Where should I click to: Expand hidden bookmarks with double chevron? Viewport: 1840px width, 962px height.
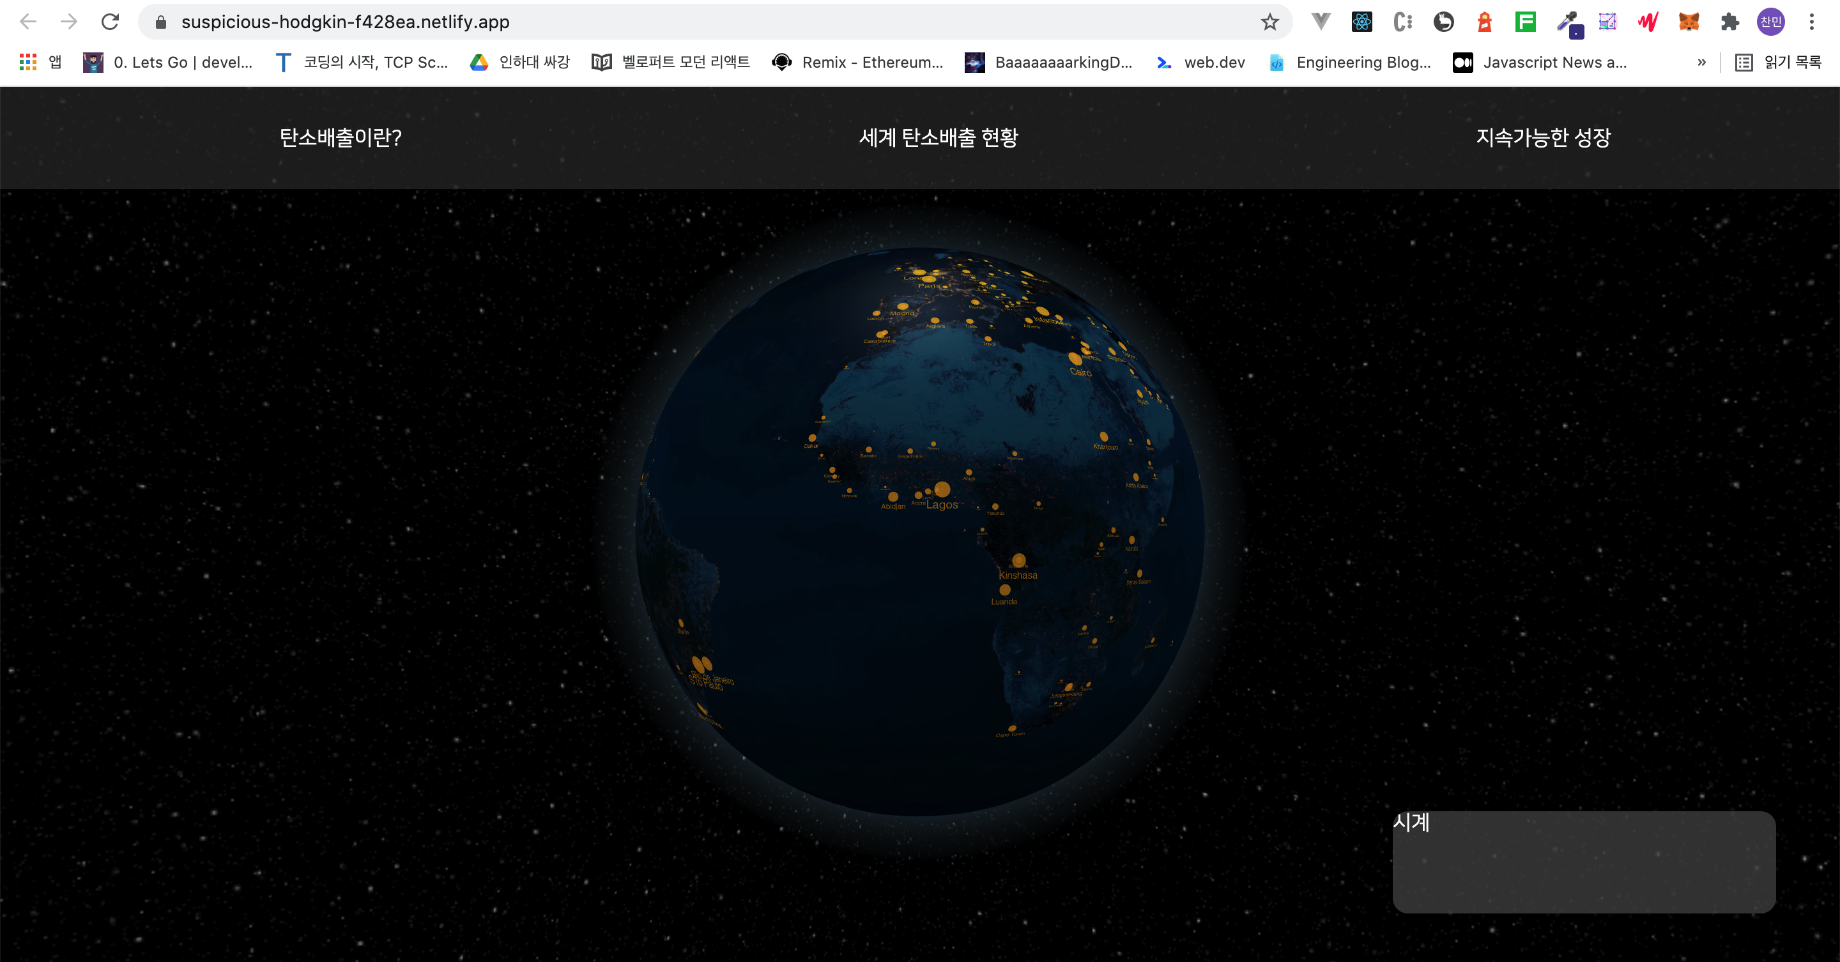[x=1701, y=63]
